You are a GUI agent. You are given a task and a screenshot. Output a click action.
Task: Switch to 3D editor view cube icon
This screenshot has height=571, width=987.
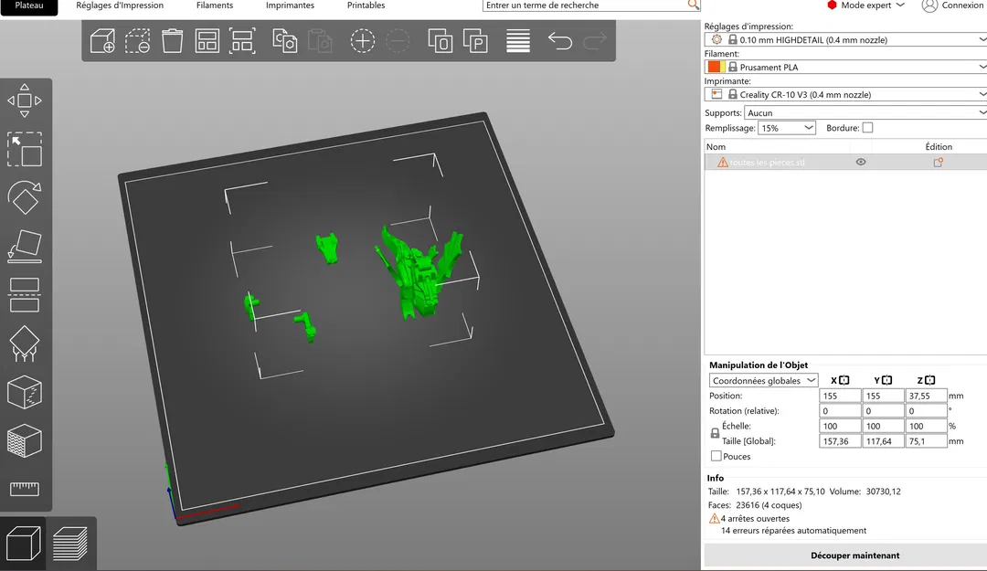click(23, 544)
